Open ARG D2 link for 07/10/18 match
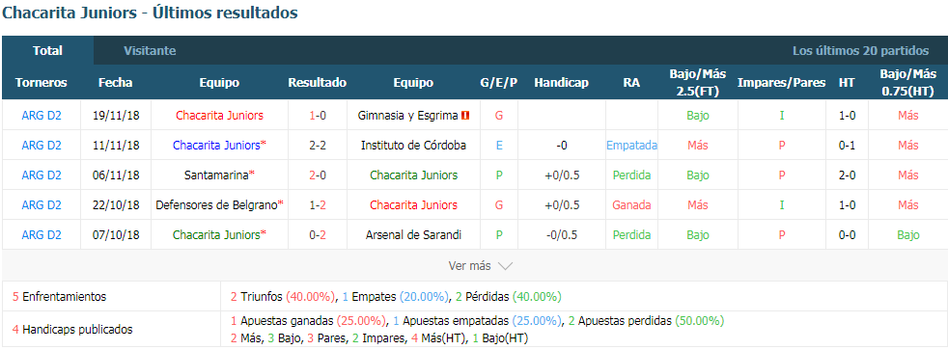Viewport: 948px width, 350px height. point(42,234)
